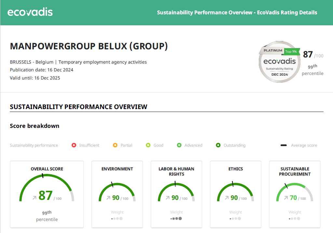Click 'Temporary employment agency activities' text
This screenshot has height=233, width=333.
coord(103,62)
